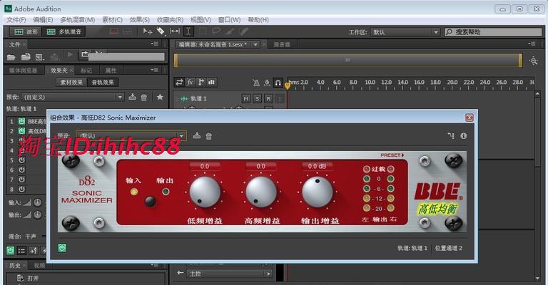Open the 效果(S) menu
This screenshot has width=548, height=285.
click(x=139, y=19)
